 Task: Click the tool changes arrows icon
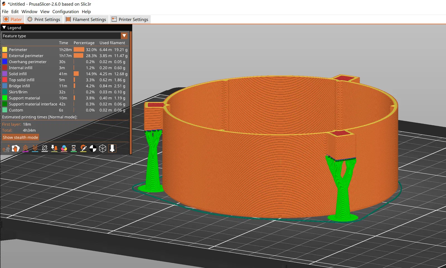click(x=54, y=148)
